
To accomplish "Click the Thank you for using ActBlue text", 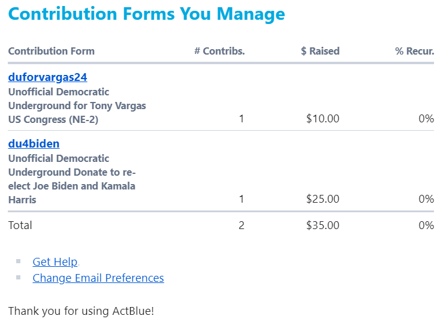I will tap(81, 311).
